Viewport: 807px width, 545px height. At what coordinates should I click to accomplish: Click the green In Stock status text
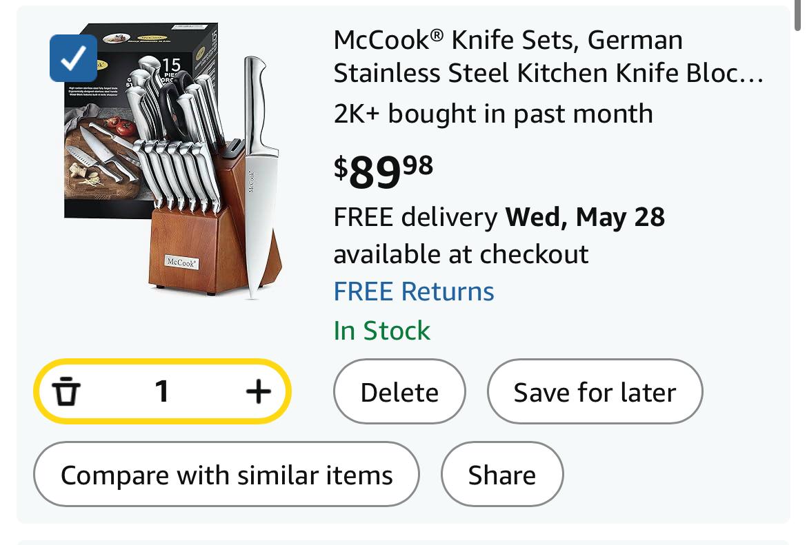point(381,331)
